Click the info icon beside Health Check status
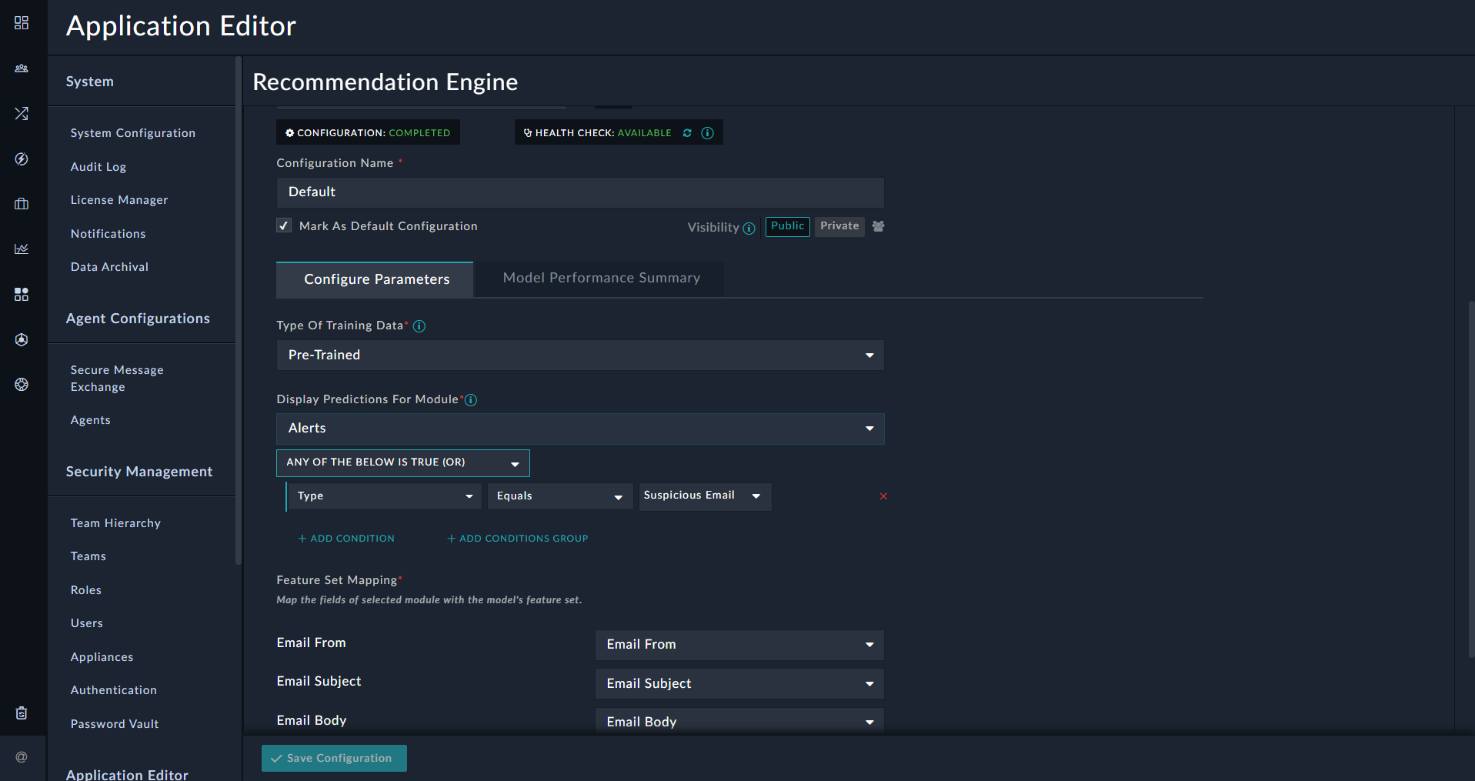 pos(707,132)
